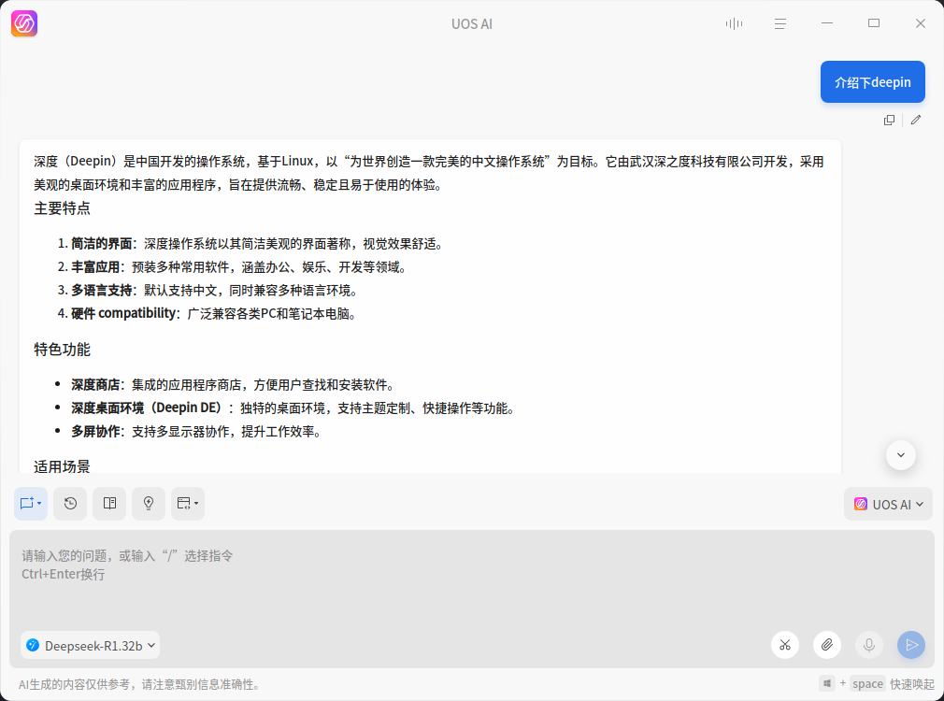Start a new chat conversation
This screenshot has width=944, height=701.
point(26,503)
